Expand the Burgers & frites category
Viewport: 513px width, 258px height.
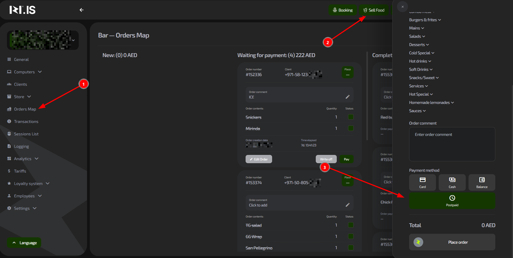(x=425, y=20)
